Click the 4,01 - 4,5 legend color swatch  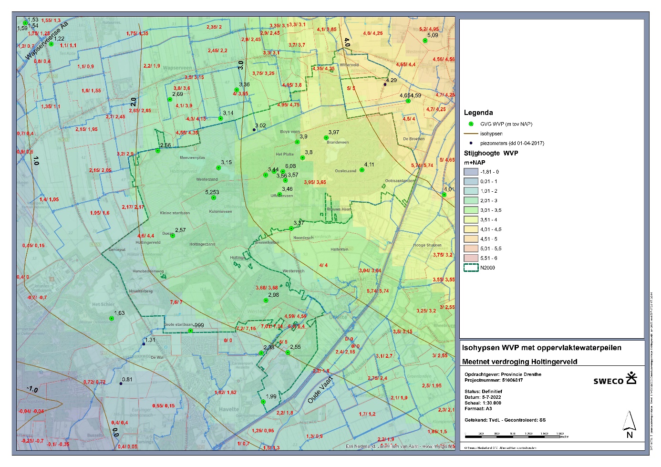click(471, 229)
